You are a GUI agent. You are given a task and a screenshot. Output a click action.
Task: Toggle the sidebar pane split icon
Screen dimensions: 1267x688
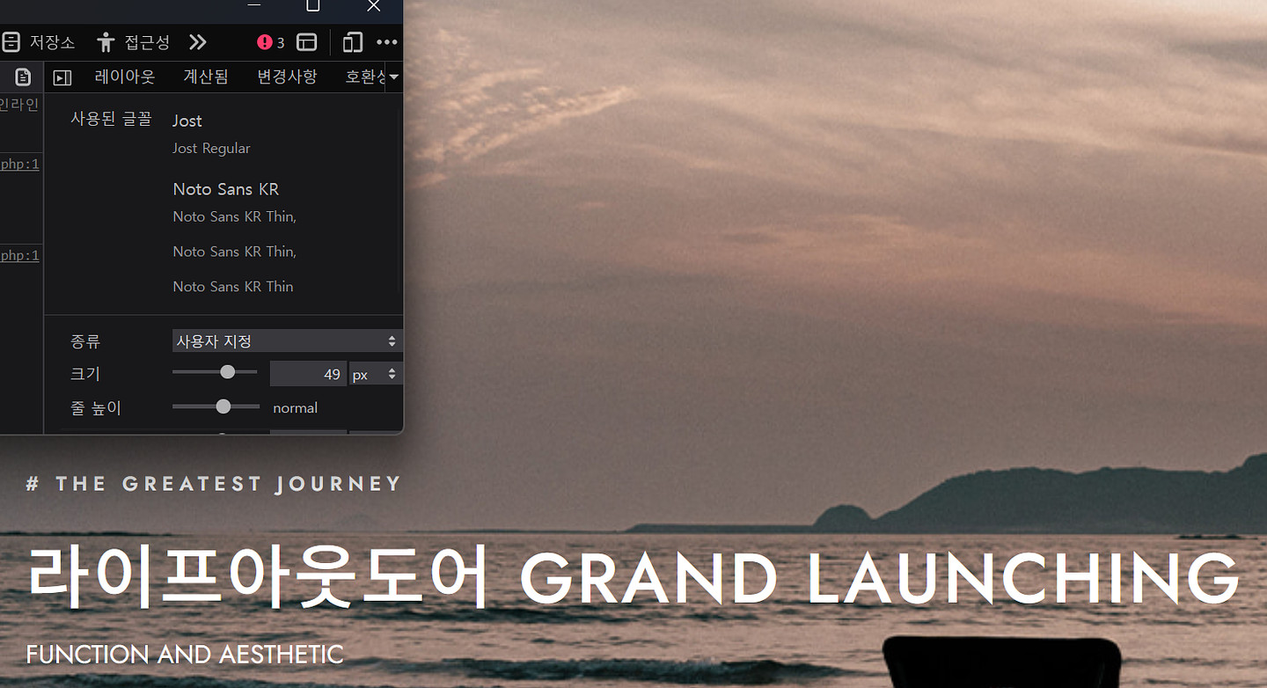(62, 77)
